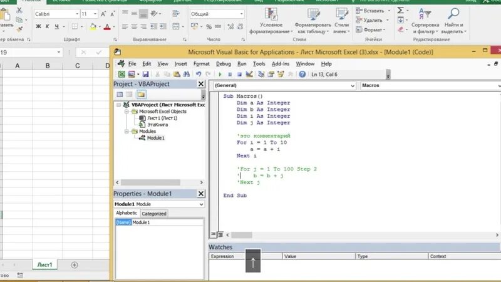Toggle center alignment in Excel ribbon
Image resolution: width=501 pixels, height=282 pixels.
tap(134, 26)
